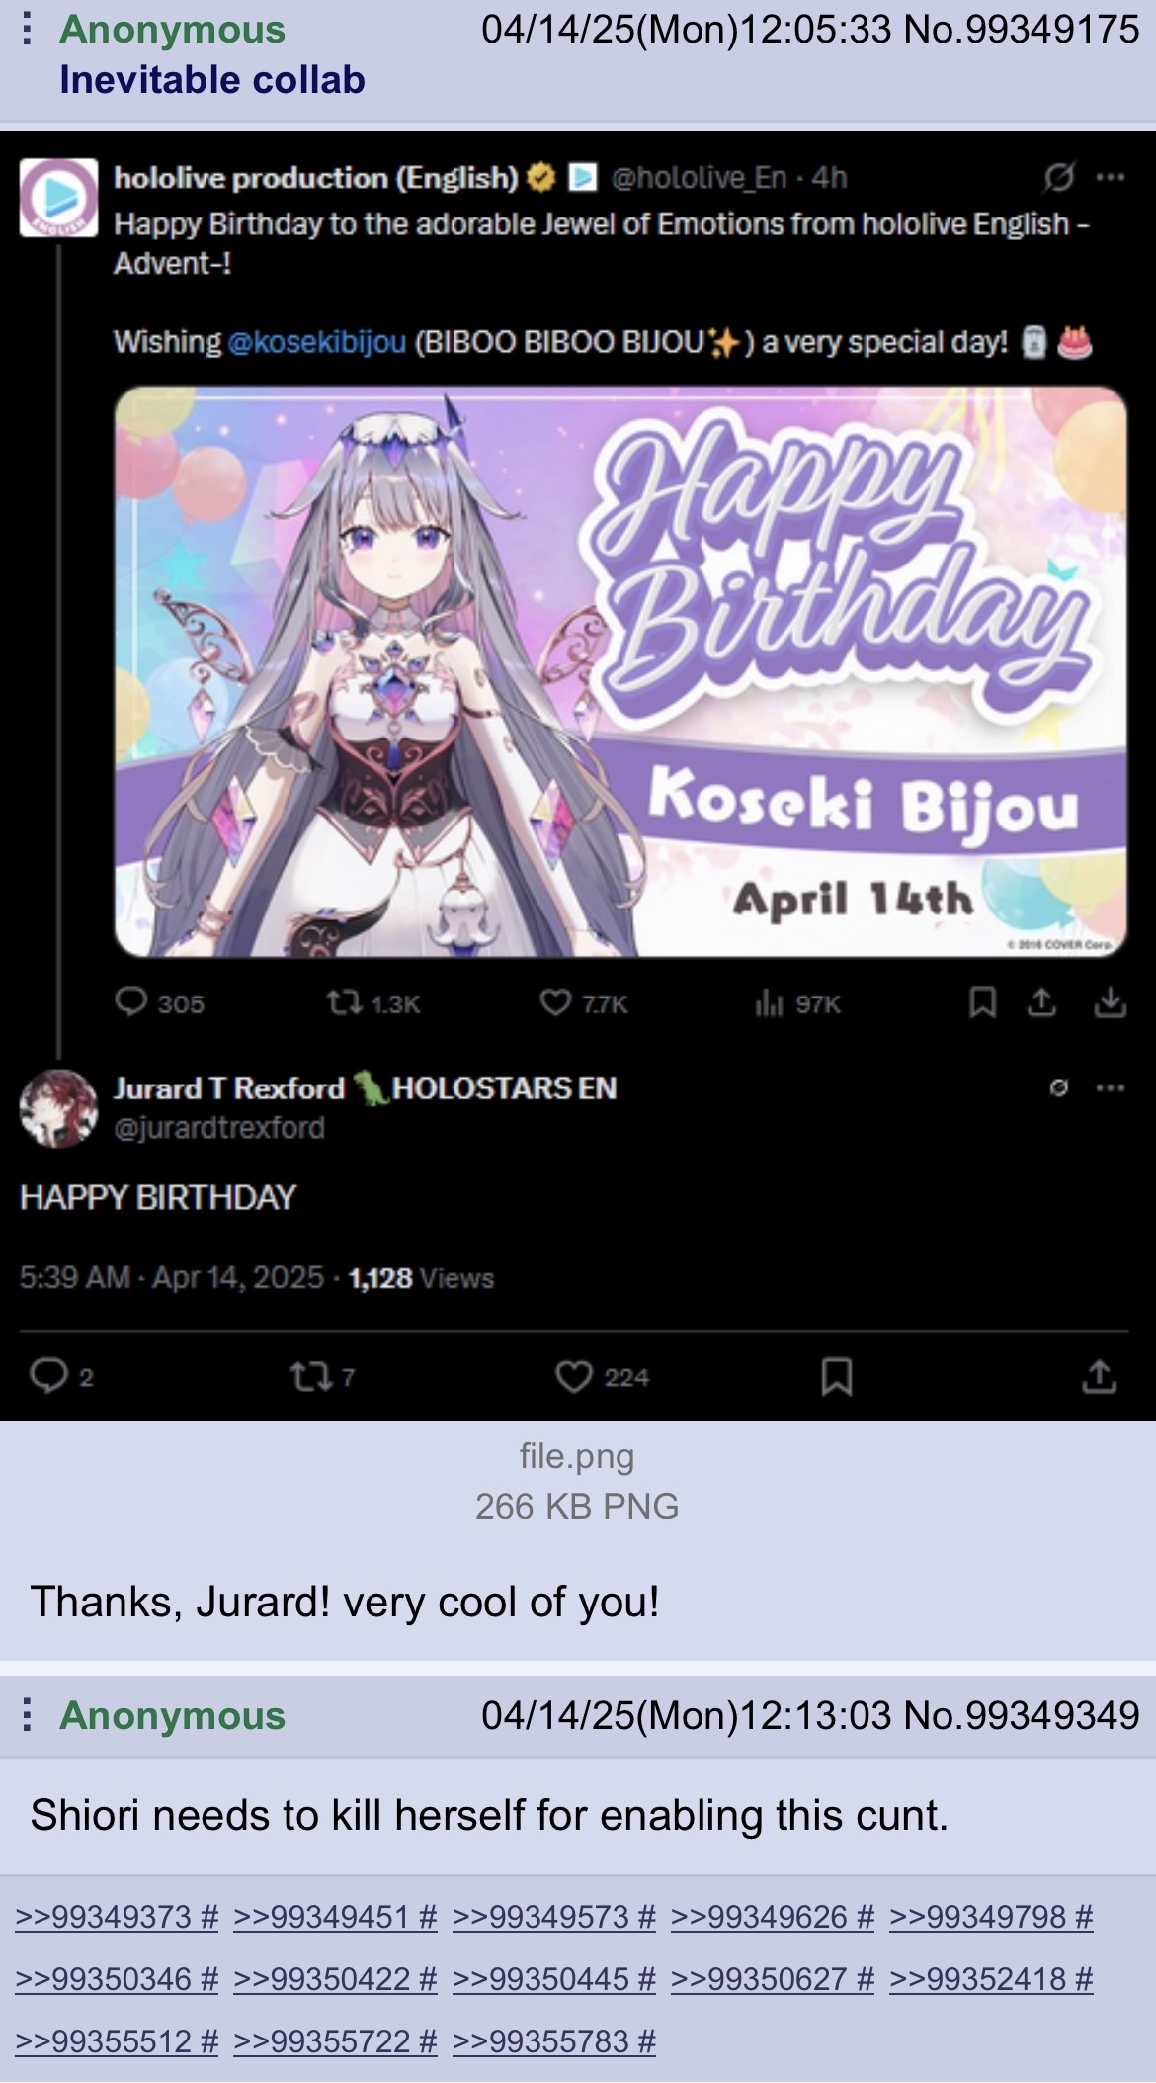Screen dimensions: 1156x2083
Task: Click the @kosekibijou mention link
Action: 317,342
